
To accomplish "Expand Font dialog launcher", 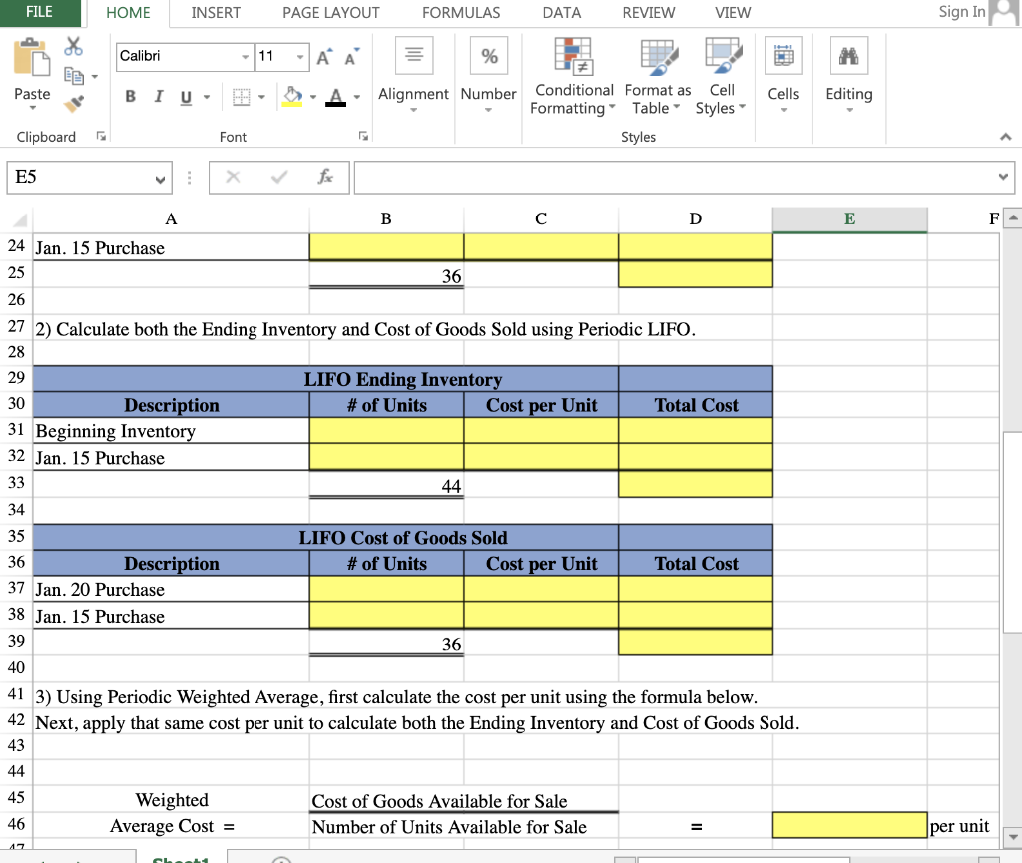I will pyautogui.click(x=363, y=136).
